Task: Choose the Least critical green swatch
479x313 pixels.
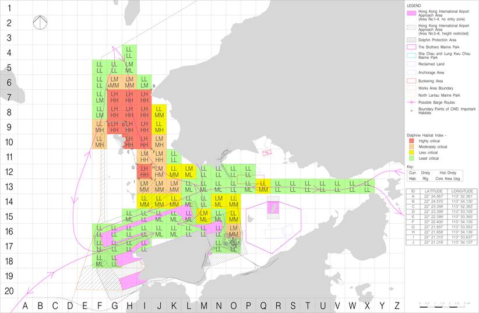Action: click(x=411, y=159)
